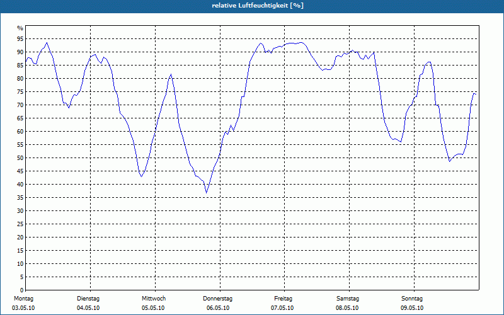Select the y-axis value 70

(20, 105)
